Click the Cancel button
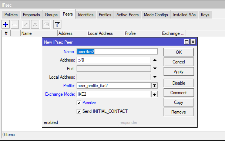 (x=179, y=62)
